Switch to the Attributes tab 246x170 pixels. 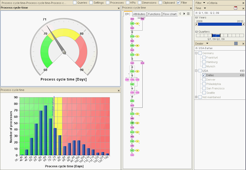click(139, 14)
